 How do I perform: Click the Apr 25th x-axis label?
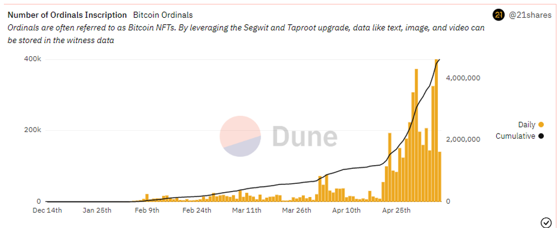click(396, 210)
